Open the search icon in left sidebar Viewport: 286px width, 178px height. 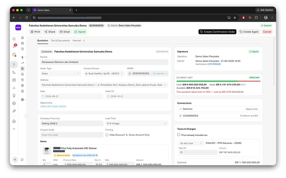click(14, 39)
